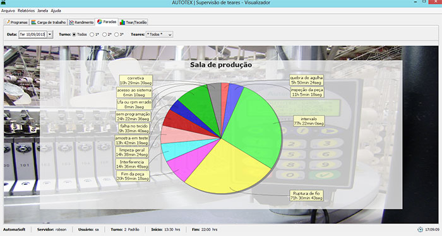Click the Data input field
Screen dimensions: 442x236
coord(32,34)
